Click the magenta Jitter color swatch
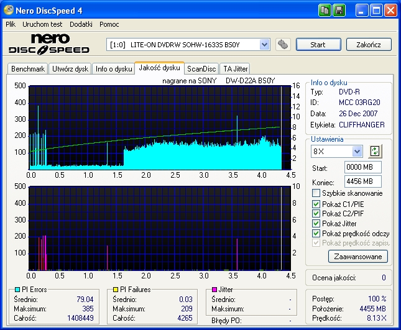This screenshot has width=401, height=330. click(214, 290)
